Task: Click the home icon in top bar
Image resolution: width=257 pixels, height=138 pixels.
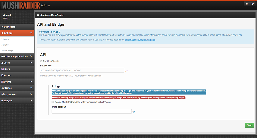Action: coord(247,4)
